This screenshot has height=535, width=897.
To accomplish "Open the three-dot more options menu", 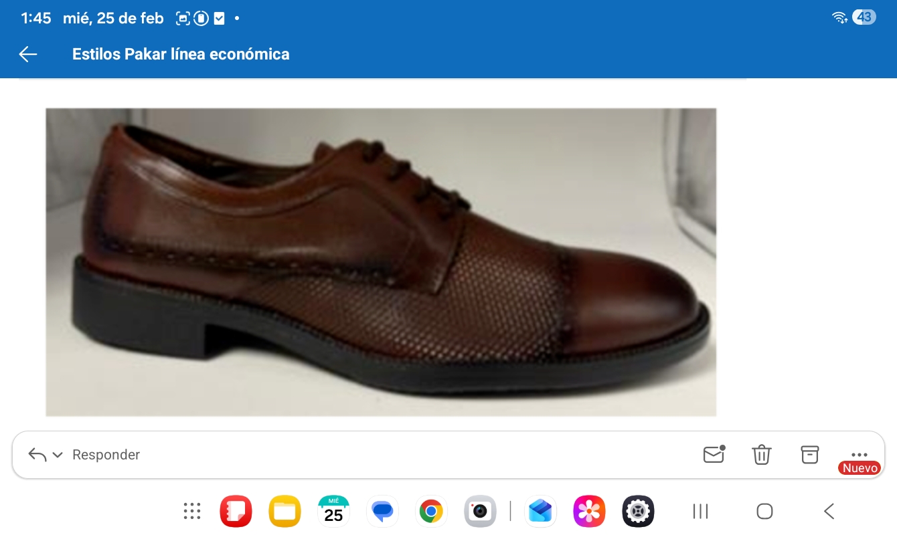I will tap(859, 454).
